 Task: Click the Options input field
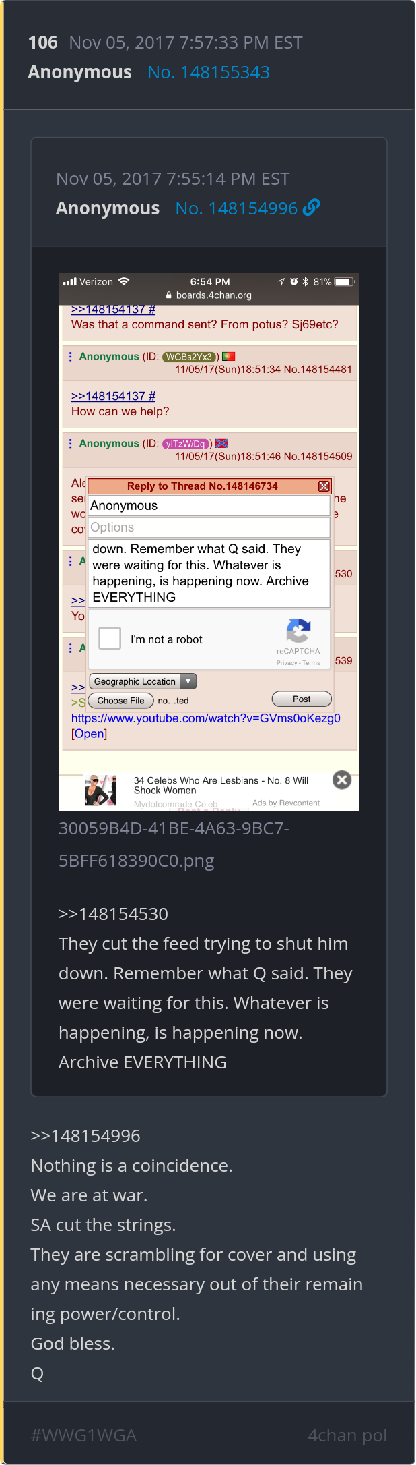[x=209, y=527]
